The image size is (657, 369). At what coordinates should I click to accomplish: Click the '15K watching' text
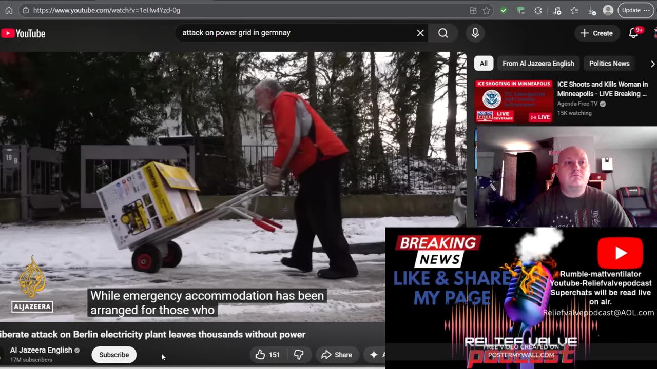pos(574,113)
